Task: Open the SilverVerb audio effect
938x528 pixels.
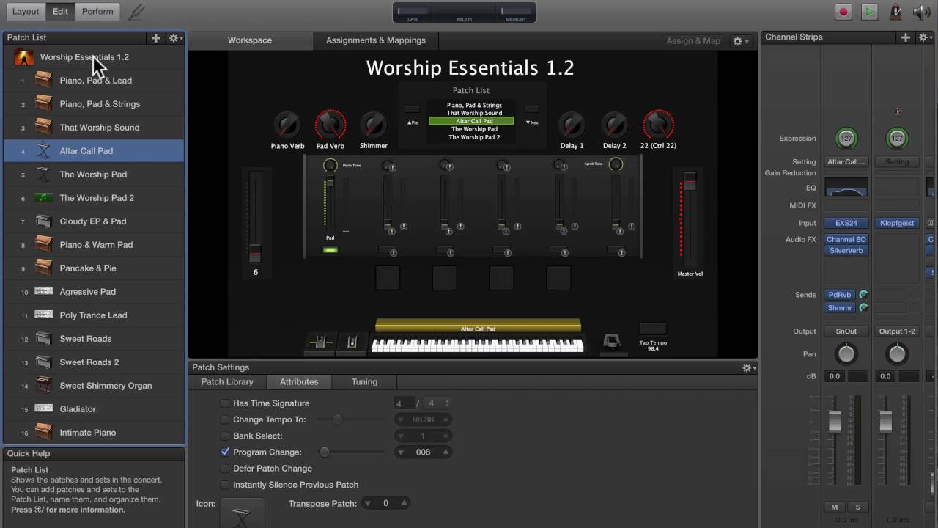Action: 846,251
